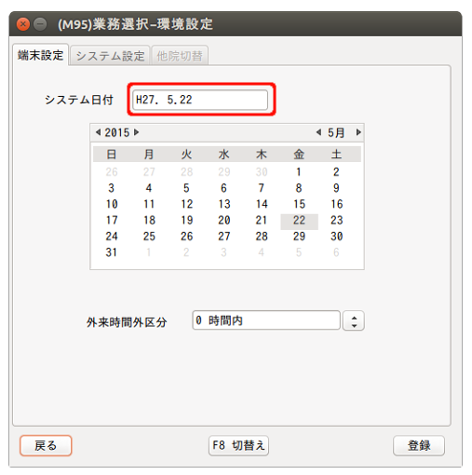472x475 pixels.
Task: Switch to システム設定 tab
Action: click(x=110, y=56)
